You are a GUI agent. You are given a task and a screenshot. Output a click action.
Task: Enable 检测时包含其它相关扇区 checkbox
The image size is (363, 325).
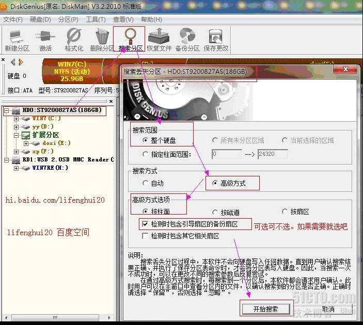(x=145, y=236)
